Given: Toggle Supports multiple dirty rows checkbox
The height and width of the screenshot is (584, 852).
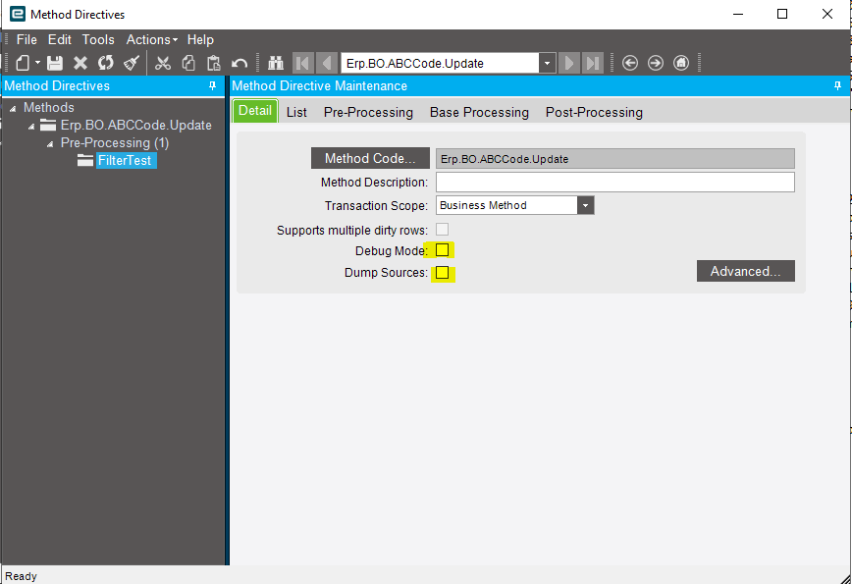Looking at the screenshot, I should click(x=443, y=230).
